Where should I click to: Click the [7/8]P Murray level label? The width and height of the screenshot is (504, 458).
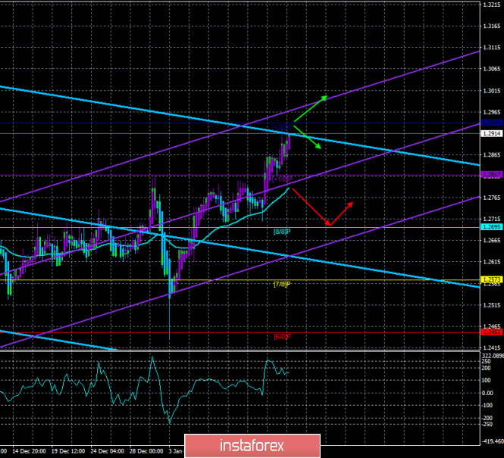point(282,285)
